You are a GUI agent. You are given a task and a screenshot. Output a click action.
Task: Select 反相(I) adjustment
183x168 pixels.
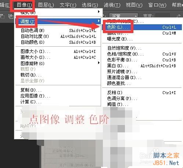[142, 93]
